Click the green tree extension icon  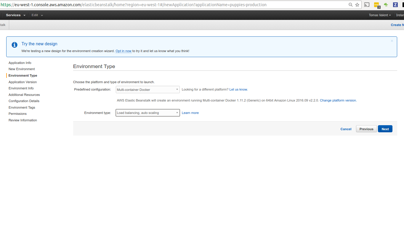click(386, 5)
